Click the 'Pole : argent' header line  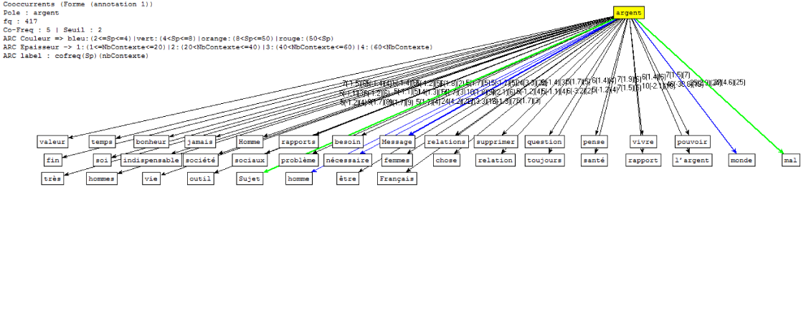coord(31,13)
